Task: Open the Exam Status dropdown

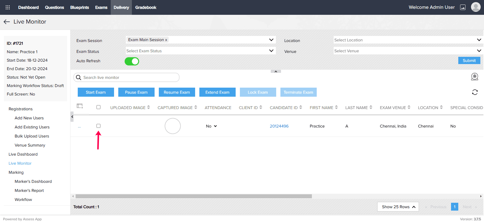Action: (201, 51)
